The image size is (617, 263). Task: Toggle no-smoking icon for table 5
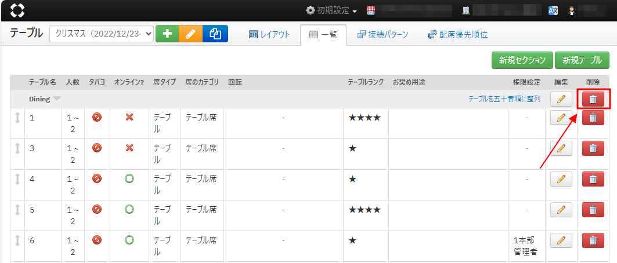pyautogui.click(x=97, y=210)
